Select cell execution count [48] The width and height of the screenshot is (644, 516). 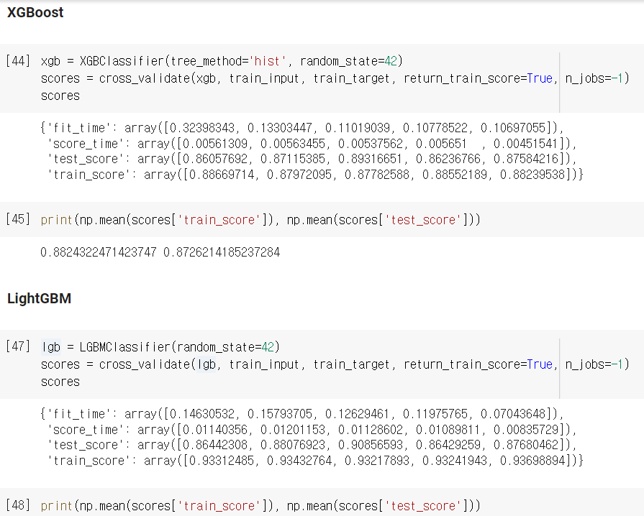click(x=18, y=505)
